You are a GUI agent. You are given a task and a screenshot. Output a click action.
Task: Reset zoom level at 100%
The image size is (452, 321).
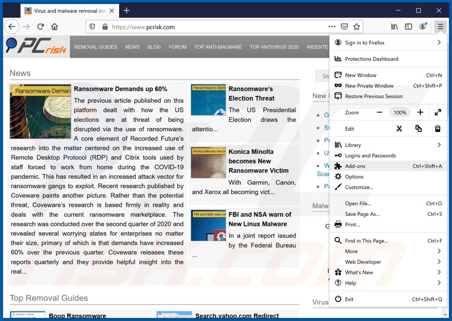tap(400, 113)
